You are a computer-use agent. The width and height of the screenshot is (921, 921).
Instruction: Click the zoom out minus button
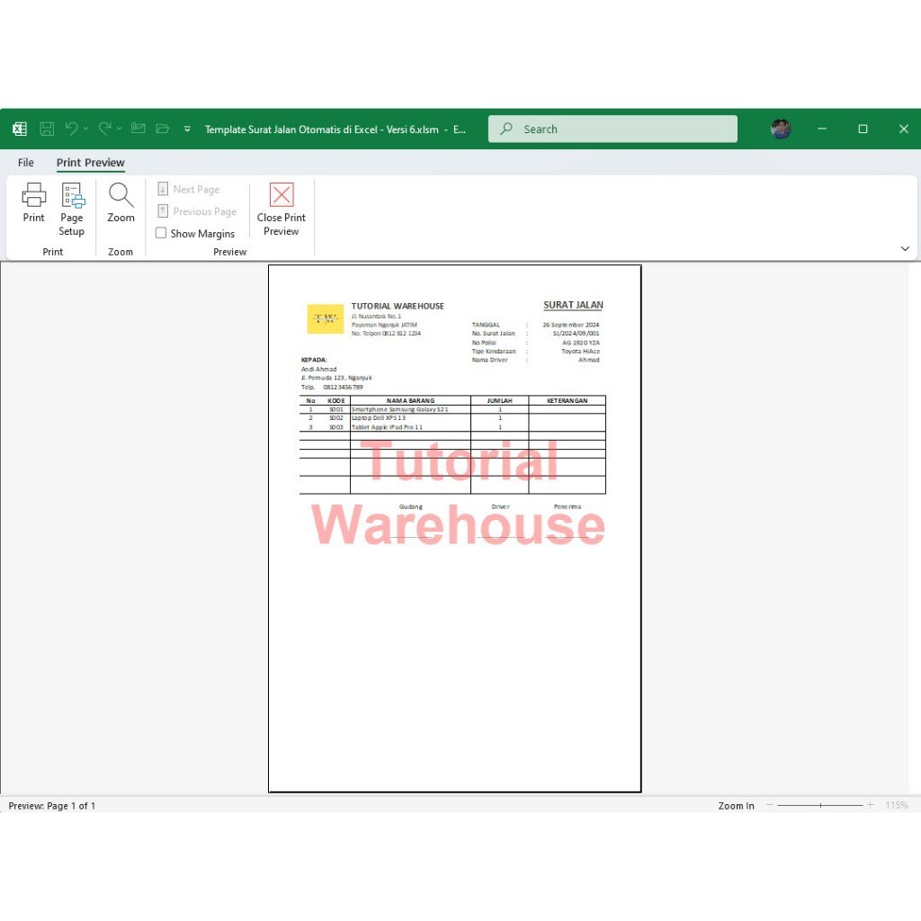pos(770,805)
